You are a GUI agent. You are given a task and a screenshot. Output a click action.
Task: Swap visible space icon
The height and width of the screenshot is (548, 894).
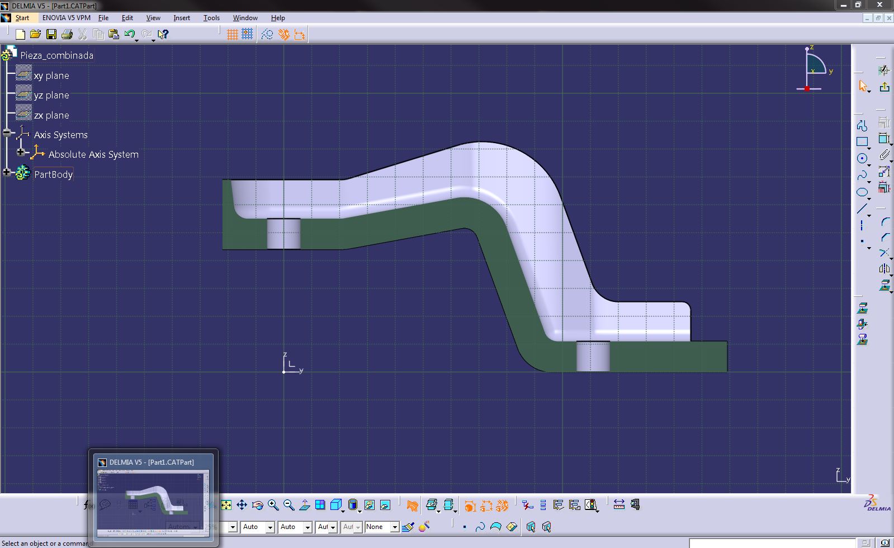(385, 505)
